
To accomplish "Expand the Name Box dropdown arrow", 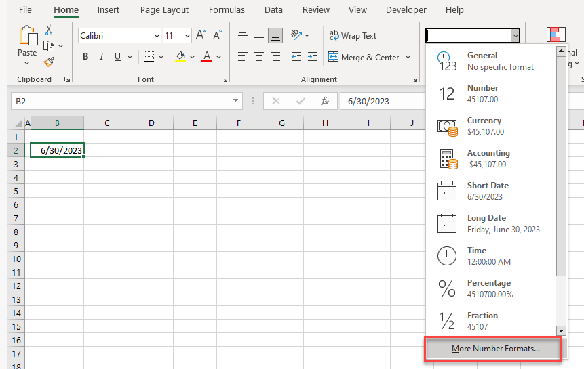I will click(x=236, y=101).
